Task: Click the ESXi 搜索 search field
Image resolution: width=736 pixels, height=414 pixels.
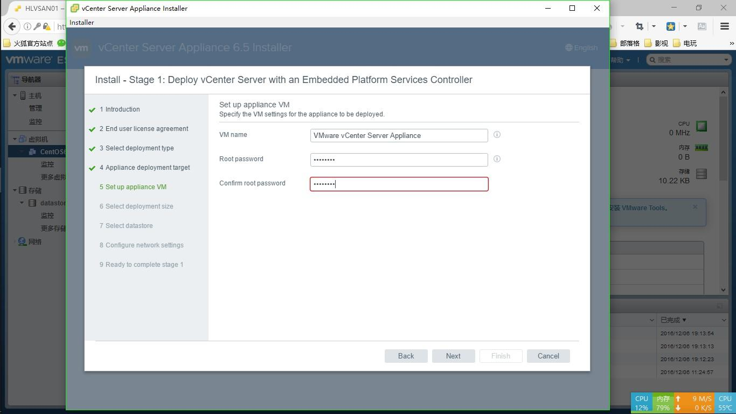Action: [x=689, y=60]
